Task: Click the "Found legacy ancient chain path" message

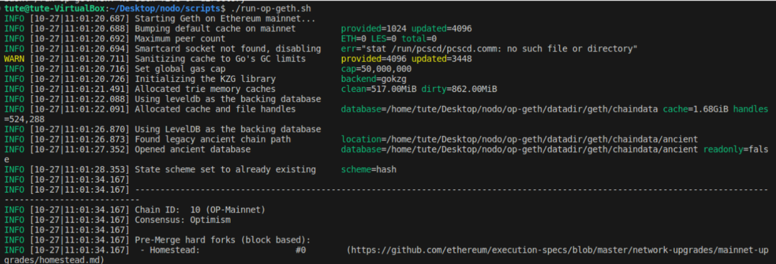Action: (213, 139)
